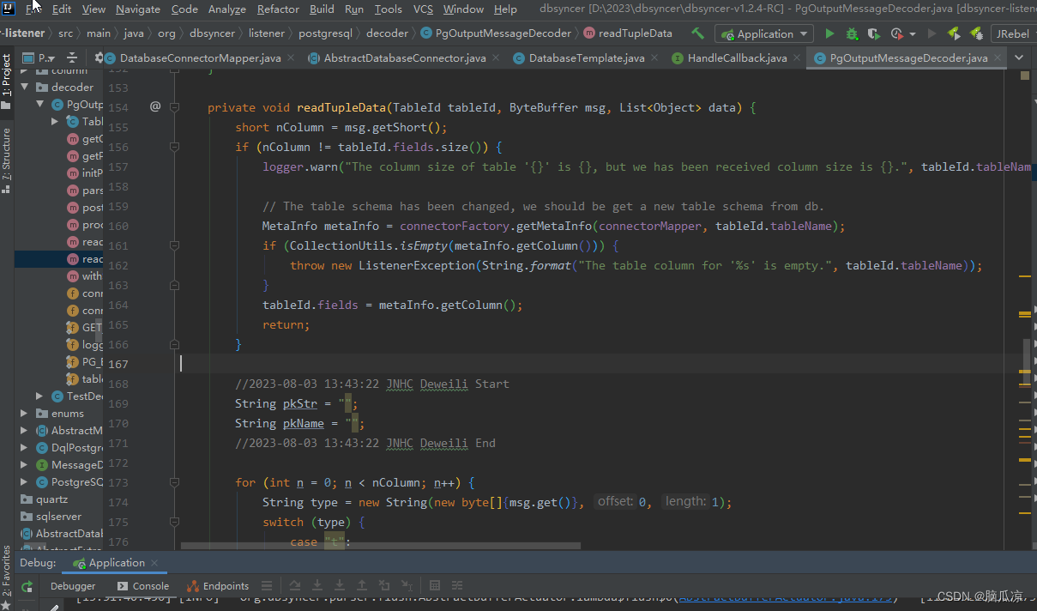Click the Step Over debug icon
Image resolution: width=1037 pixels, height=611 pixels.
point(294,586)
